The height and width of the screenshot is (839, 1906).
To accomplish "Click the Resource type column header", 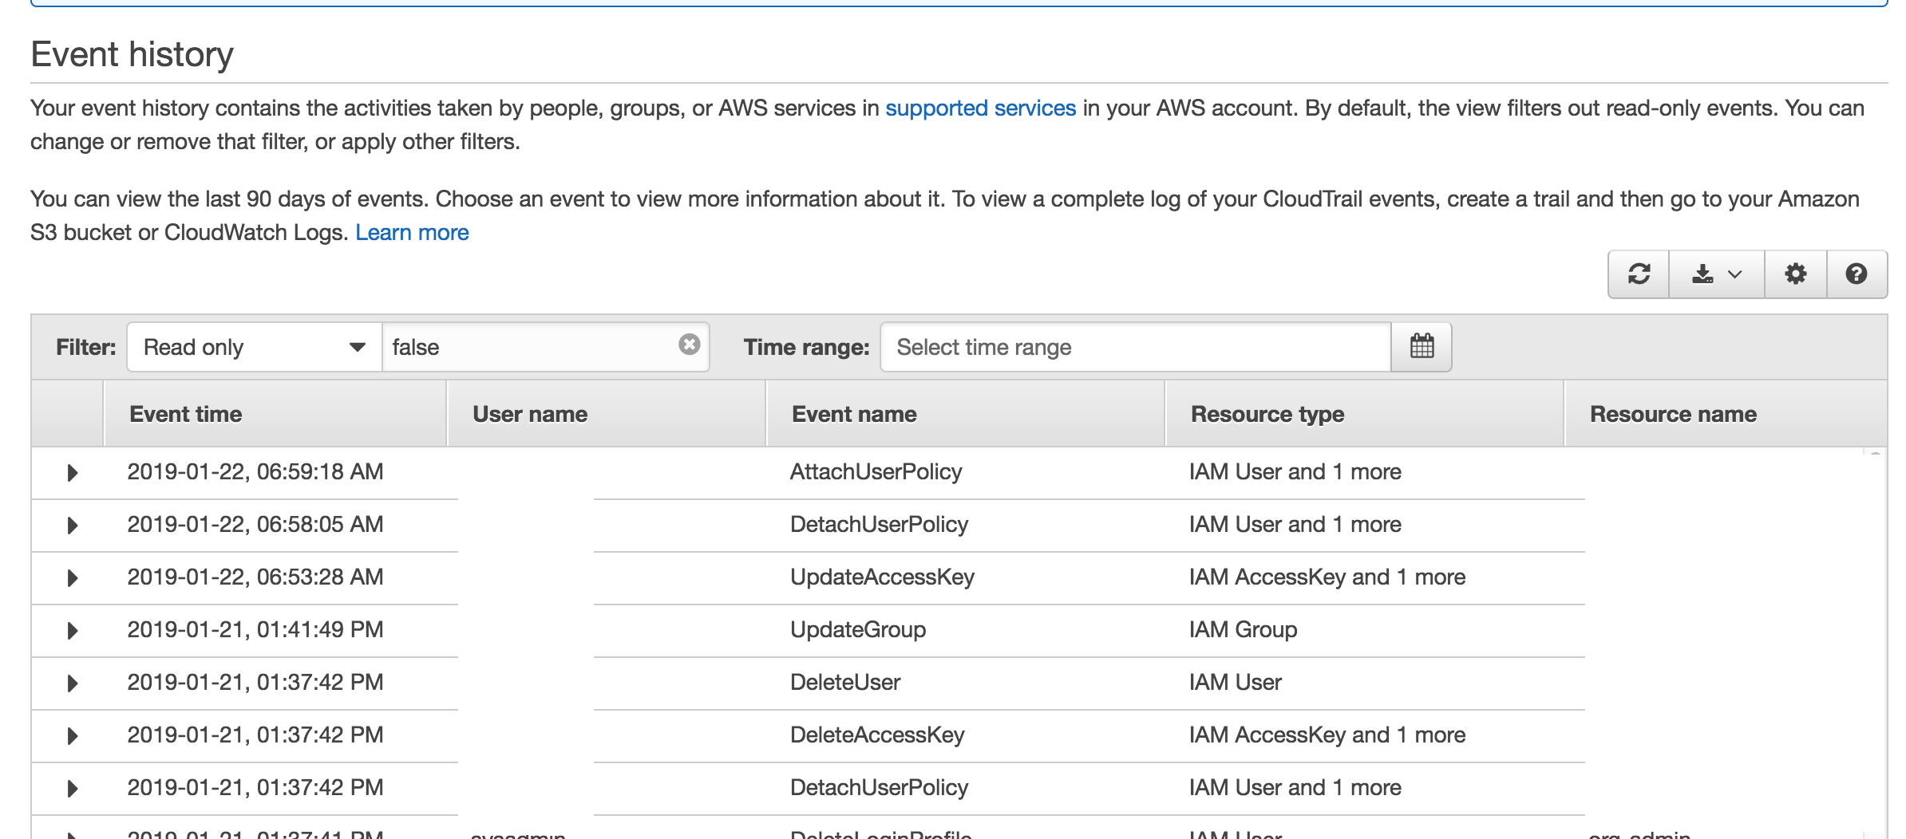I will click(x=1267, y=414).
